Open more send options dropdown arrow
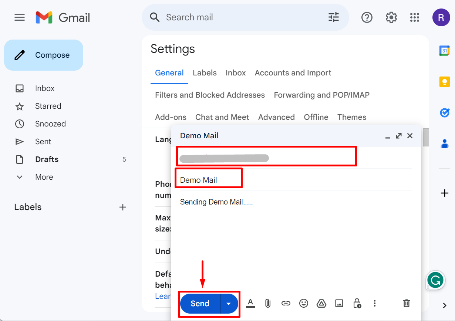This screenshot has height=321, width=455. pos(229,304)
